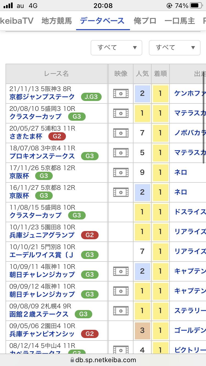
Task: Open video icon for 20/08/10 クラスターカップ
Action: point(121,113)
